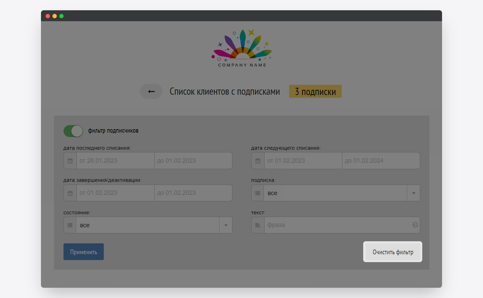Click list icon in подписка field
This screenshot has height=298, width=483.
click(258, 193)
